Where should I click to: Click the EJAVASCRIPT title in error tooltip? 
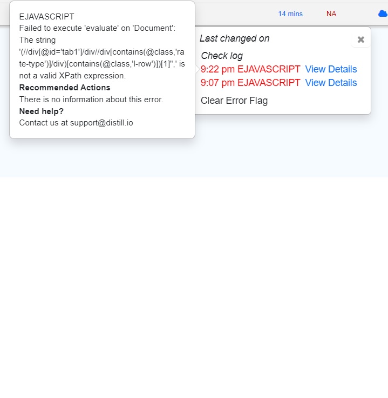coord(46,17)
